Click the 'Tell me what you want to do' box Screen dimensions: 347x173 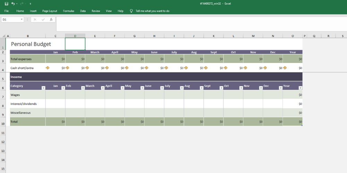152,11
